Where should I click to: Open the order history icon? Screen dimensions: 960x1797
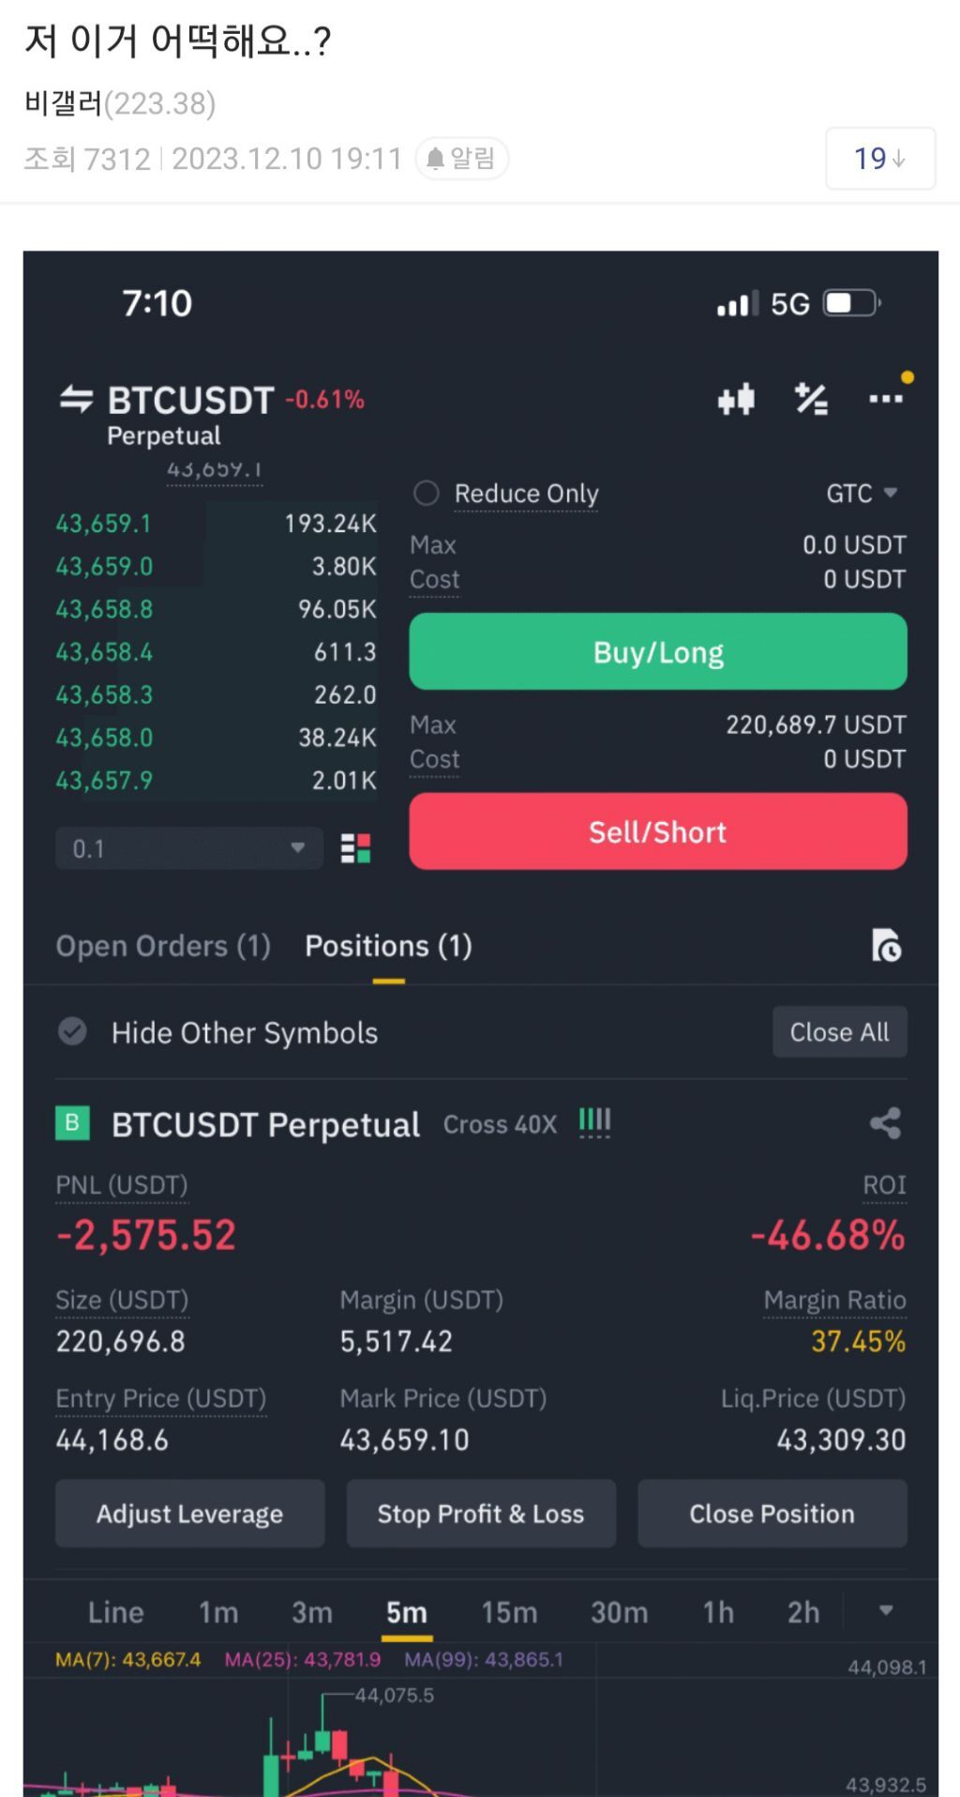(x=886, y=946)
